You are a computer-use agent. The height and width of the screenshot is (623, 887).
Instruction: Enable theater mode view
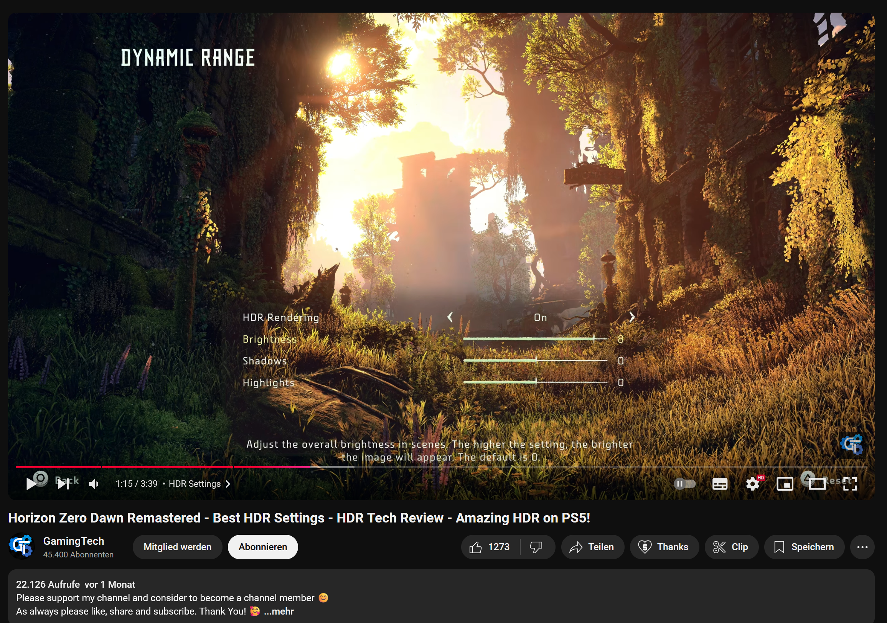(x=817, y=484)
